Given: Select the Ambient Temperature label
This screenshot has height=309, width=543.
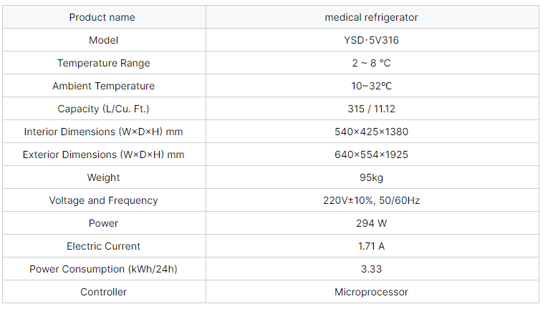Looking at the screenshot, I should pyautogui.click(x=104, y=86).
